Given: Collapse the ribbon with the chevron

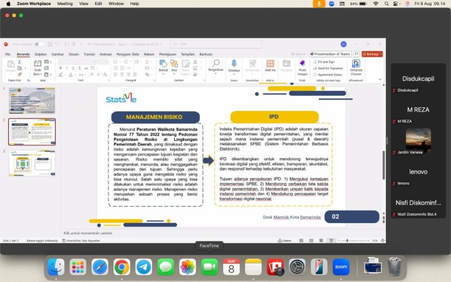Looking at the screenshot, I should (x=380, y=80).
